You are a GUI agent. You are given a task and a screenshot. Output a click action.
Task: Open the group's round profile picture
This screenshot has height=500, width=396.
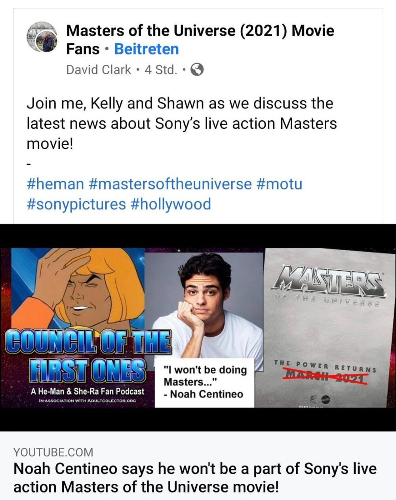click(x=42, y=38)
